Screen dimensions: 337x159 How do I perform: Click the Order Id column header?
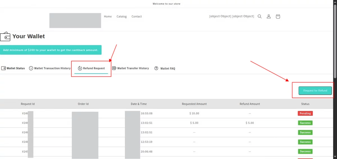coord(83,104)
